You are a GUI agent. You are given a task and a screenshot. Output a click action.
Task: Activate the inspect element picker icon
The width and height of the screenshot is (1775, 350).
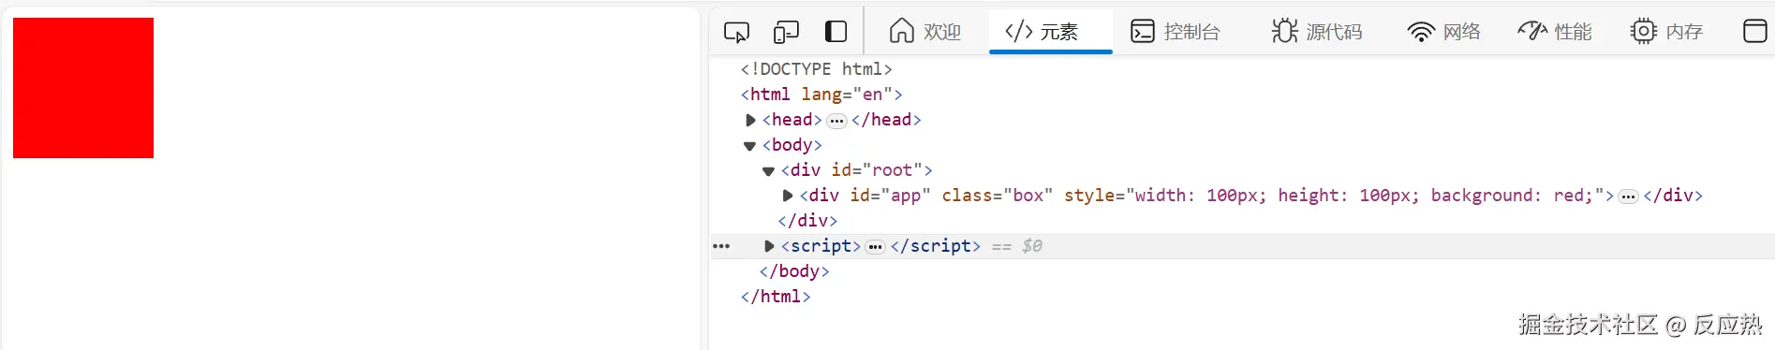point(737,32)
